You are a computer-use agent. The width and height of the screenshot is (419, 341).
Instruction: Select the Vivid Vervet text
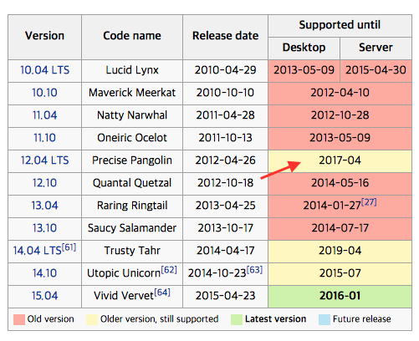(124, 296)
